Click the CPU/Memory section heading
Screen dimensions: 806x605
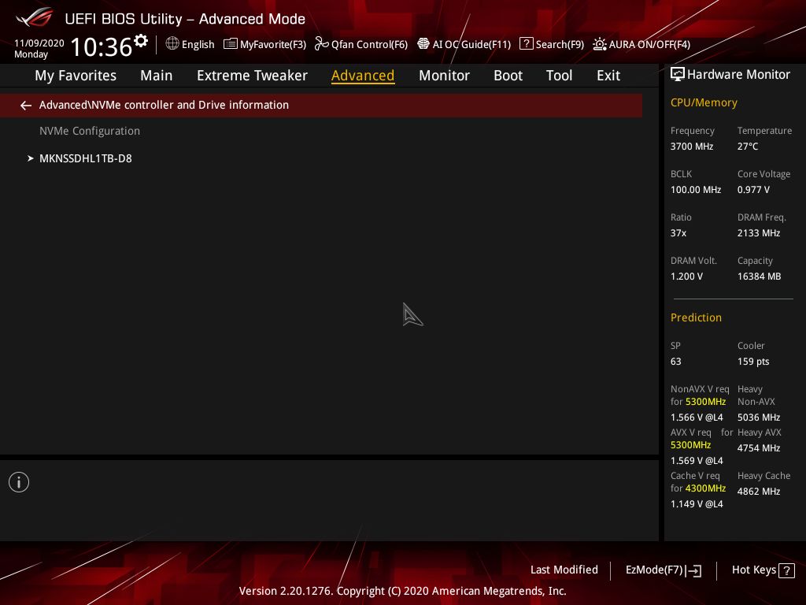[x=704, y=103]
